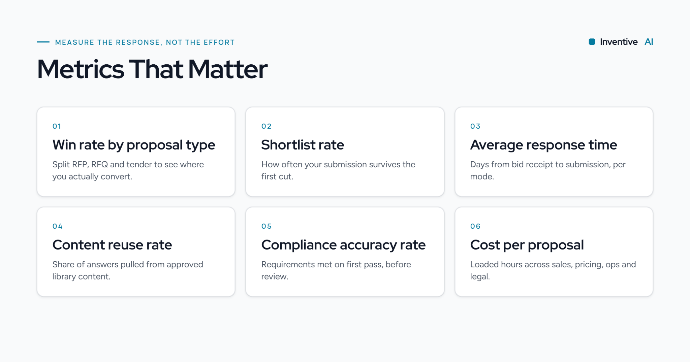Open the Win rate by proposal type card

(136, 152)
